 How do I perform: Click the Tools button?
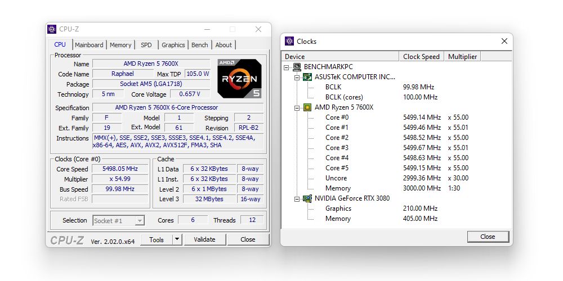tap(157, 239)
